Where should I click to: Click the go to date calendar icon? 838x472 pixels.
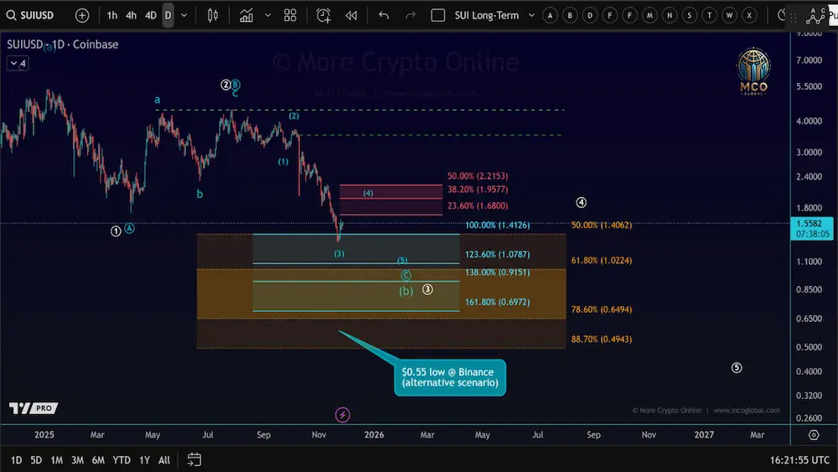point(194,459)
